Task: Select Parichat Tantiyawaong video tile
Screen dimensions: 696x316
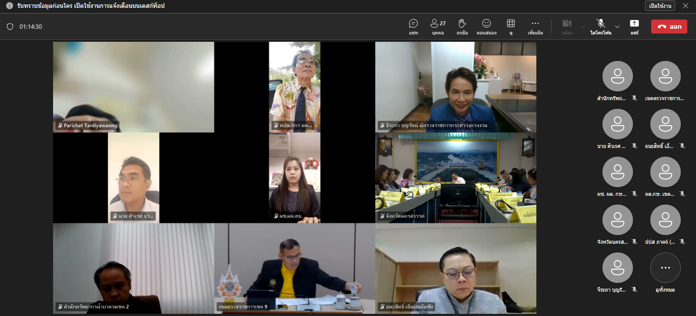Action: 134,87
